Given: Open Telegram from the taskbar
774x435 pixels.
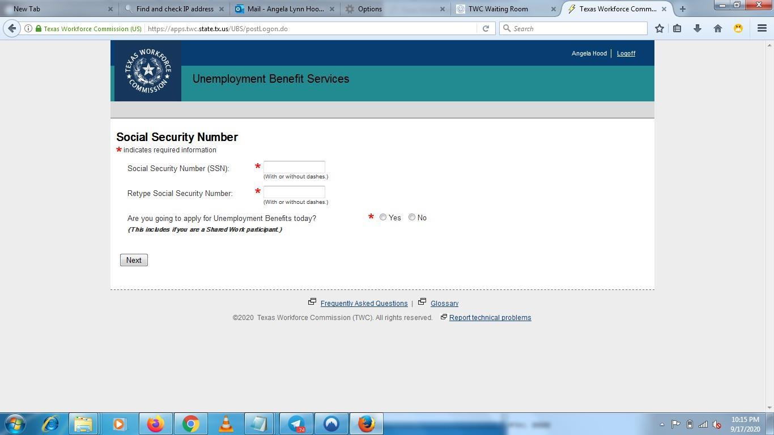Looking at the screenshot, I should [x=296, y=424].
